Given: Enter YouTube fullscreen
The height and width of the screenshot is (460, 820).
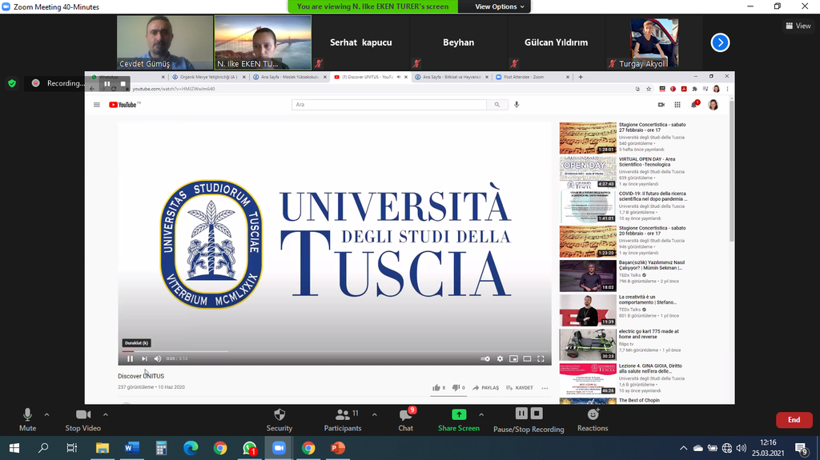Looking at the screenshot, I should [541, 358].
